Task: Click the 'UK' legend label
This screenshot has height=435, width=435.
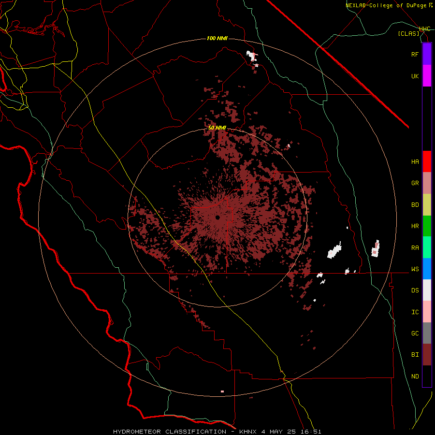Action: (x=415, y=76)
